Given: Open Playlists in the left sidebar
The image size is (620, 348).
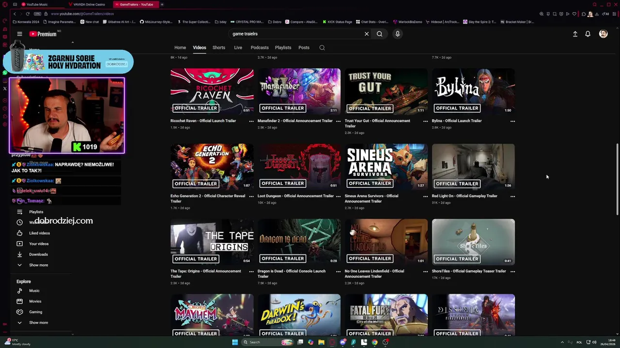Looking at the screenshot, I should (x=36, y=212).
